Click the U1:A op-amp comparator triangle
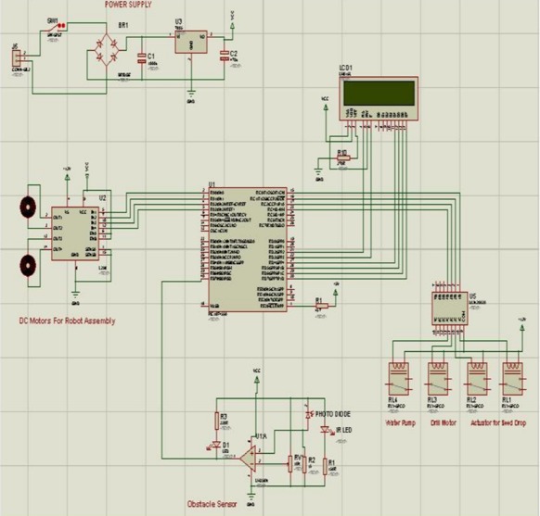 click(248, 458)
